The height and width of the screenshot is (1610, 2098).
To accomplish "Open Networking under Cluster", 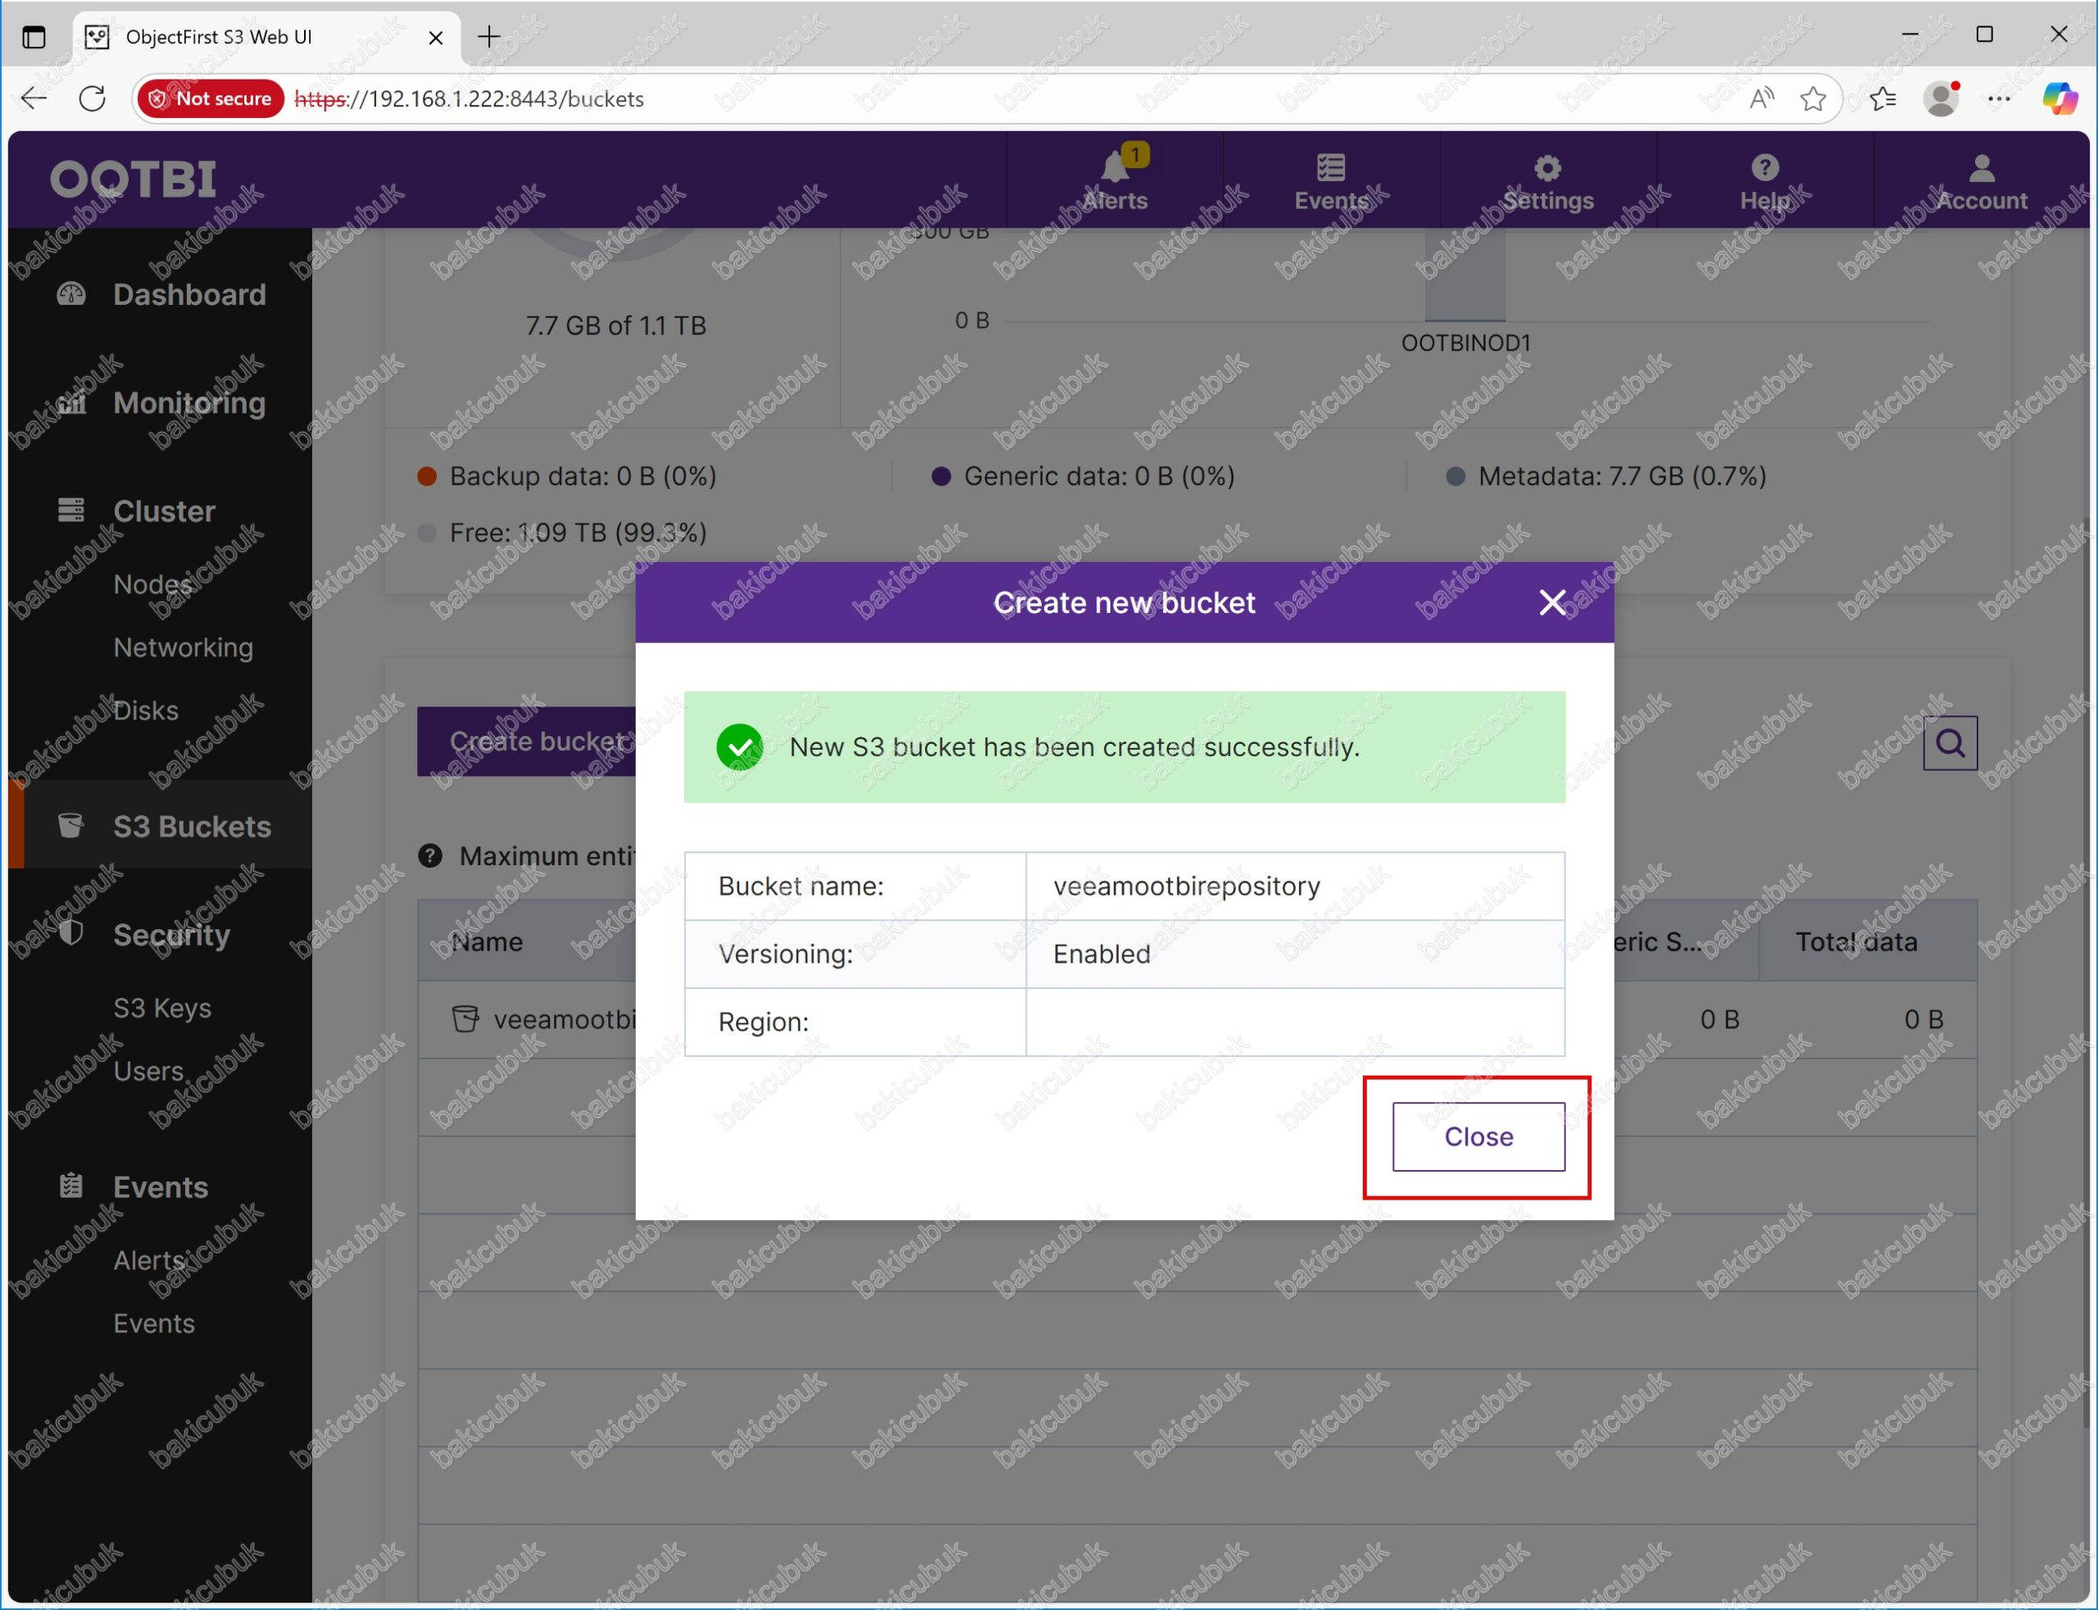I will [x=183, y=648].
